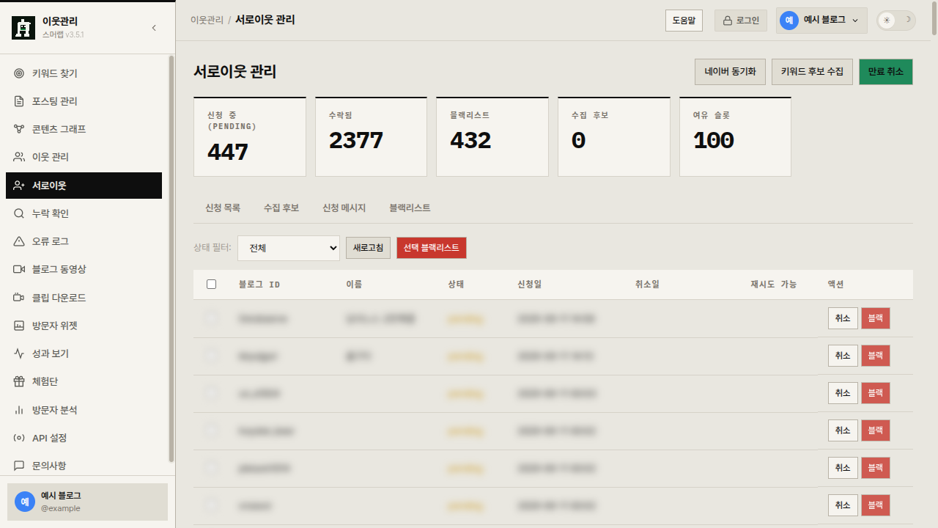Screen dimensions: 938x528
Task: Click the 키워드 후보 수집 button
Action: [x=812, y=72]
